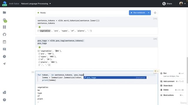This screenshot has height=105, width=188.
Task: Click inside the nltk.pos_tag code cell
Action: click(x=97, y=42)
